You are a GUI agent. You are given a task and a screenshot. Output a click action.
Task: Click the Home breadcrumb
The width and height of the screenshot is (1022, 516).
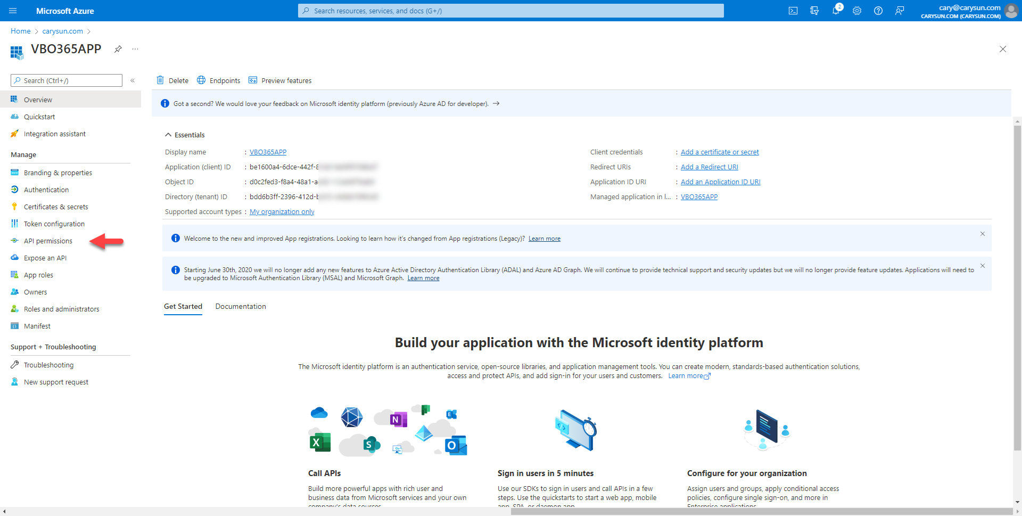pos(21,31)
